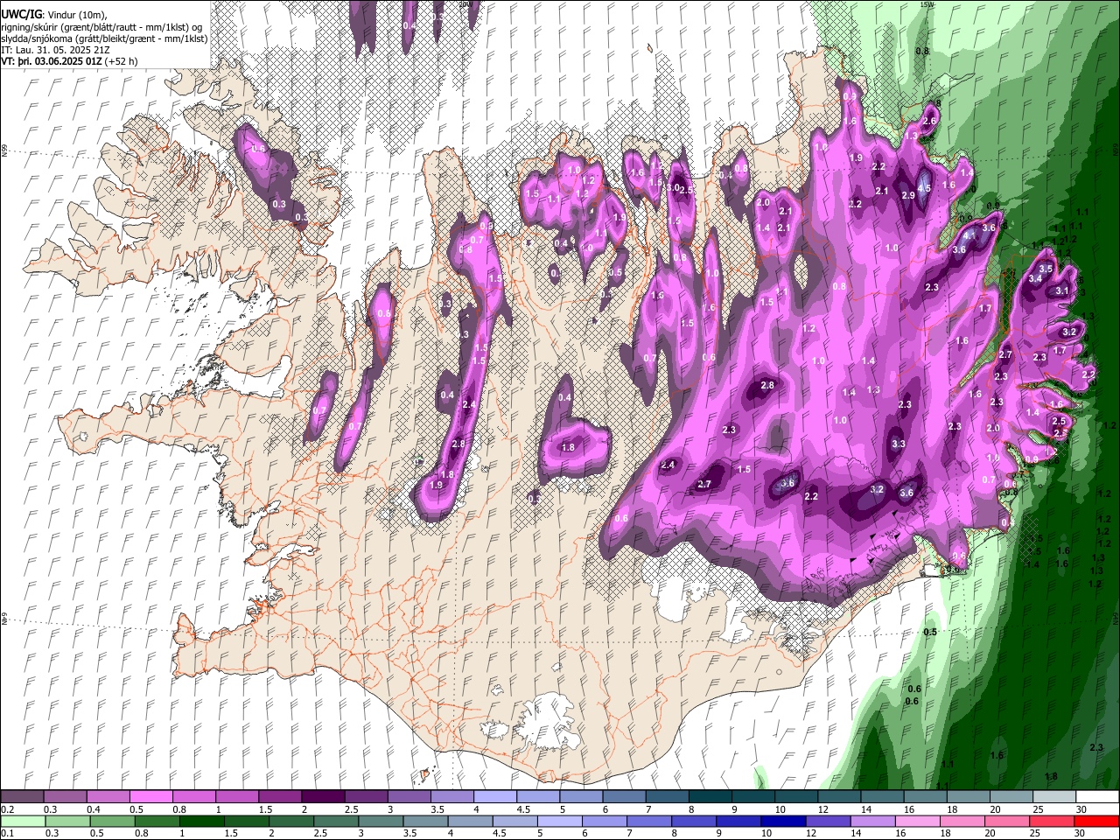Click the grey-green swatch labeled 3, lower row
Viewport: 1120px width, 840px height.
381,821
